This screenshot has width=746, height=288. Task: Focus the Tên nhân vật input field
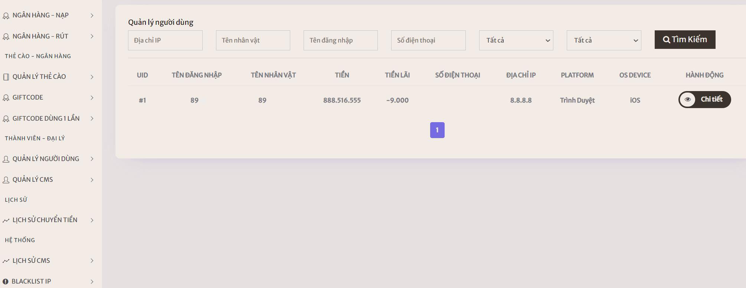[x=253, y=40]
